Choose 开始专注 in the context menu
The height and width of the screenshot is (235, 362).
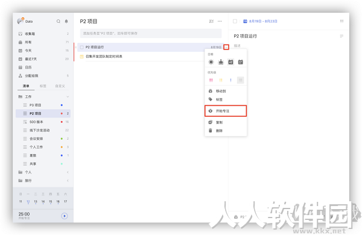point(226,111)
